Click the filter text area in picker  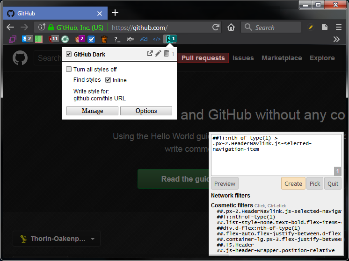(276, 155)
